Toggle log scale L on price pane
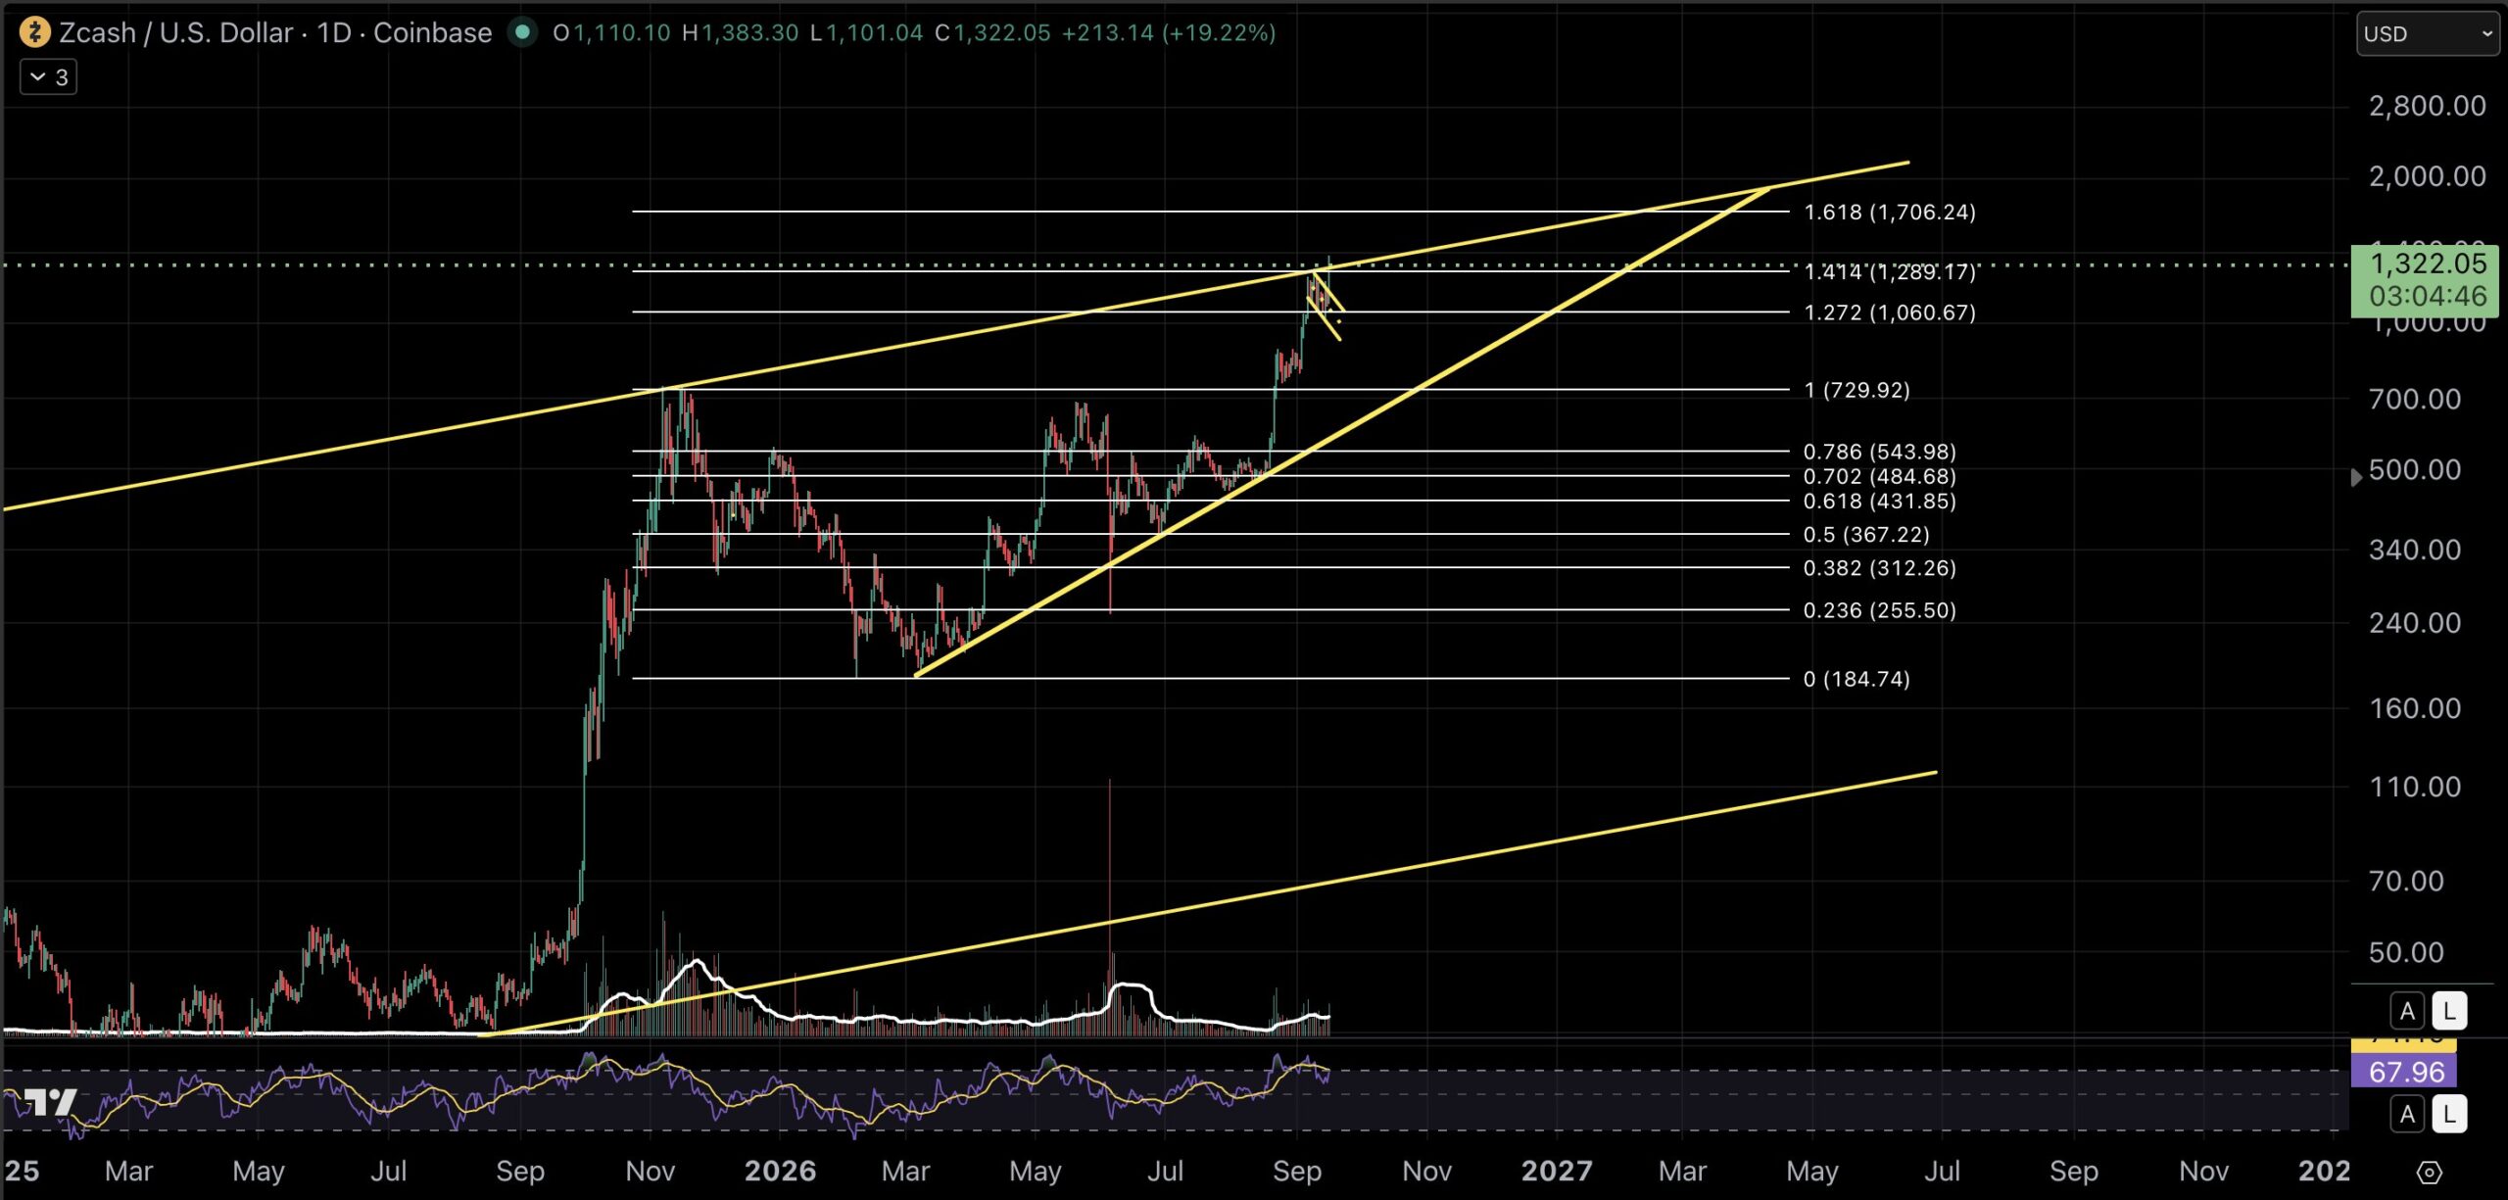Viewport: 2508px width, 1200px height. 2449,1011
